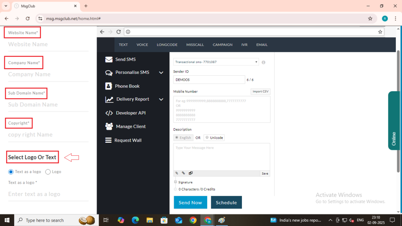The height and width of the screenshot is (226, 402).
Task: Open Chrome profile avatar R
Action: point(385,18)
